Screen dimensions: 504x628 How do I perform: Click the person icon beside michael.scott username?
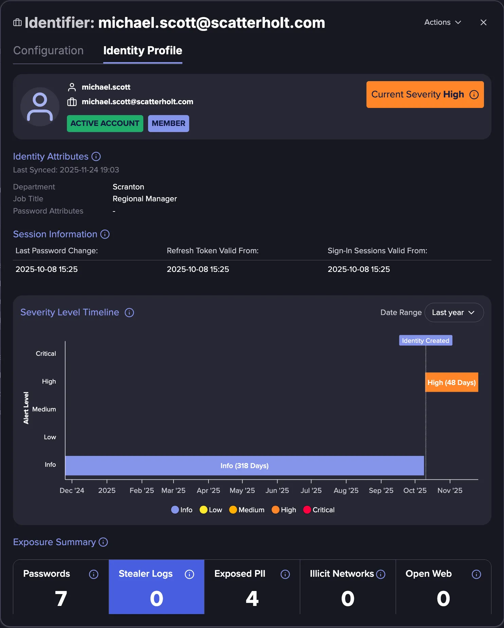point(72,87)
